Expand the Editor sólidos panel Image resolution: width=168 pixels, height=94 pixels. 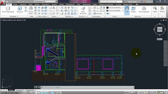click(43, 16)
